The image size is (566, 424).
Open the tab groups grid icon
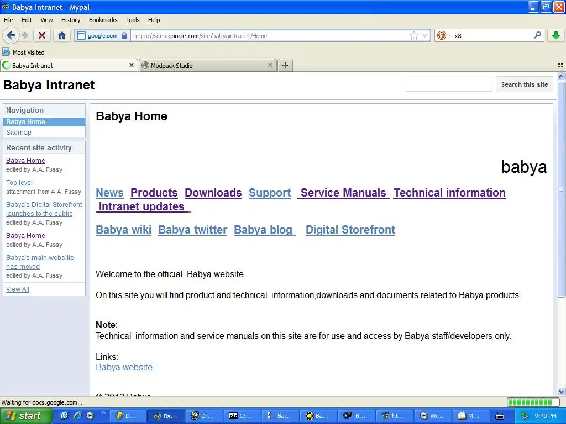point(560,65)
